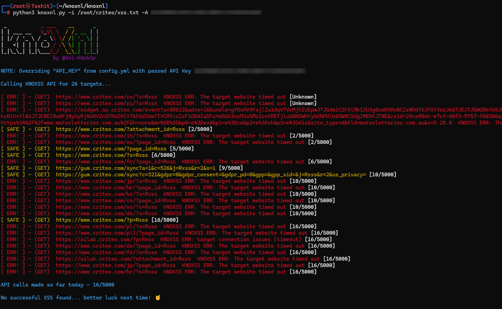Viewport: 502px width, 309px height.
Task: Click the www.criteo.com/cn/?page_id=Rxss URL
Action: coord(116,201)
